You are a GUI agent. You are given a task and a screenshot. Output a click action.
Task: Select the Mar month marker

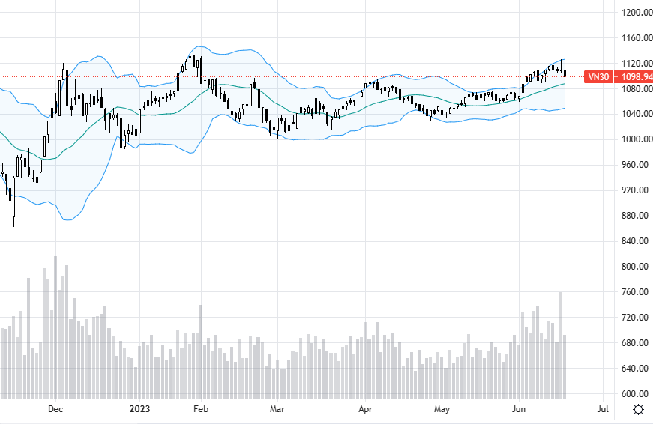[x=277, y=409]
